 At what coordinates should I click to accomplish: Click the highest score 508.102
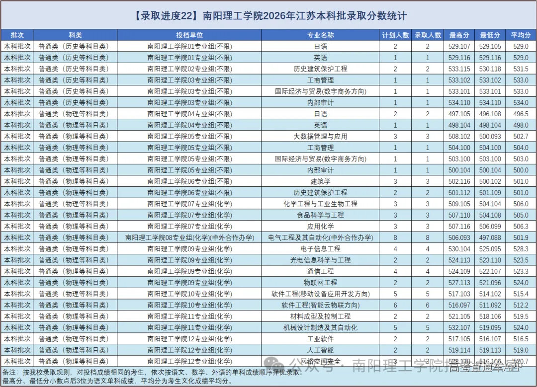(459, 136)
